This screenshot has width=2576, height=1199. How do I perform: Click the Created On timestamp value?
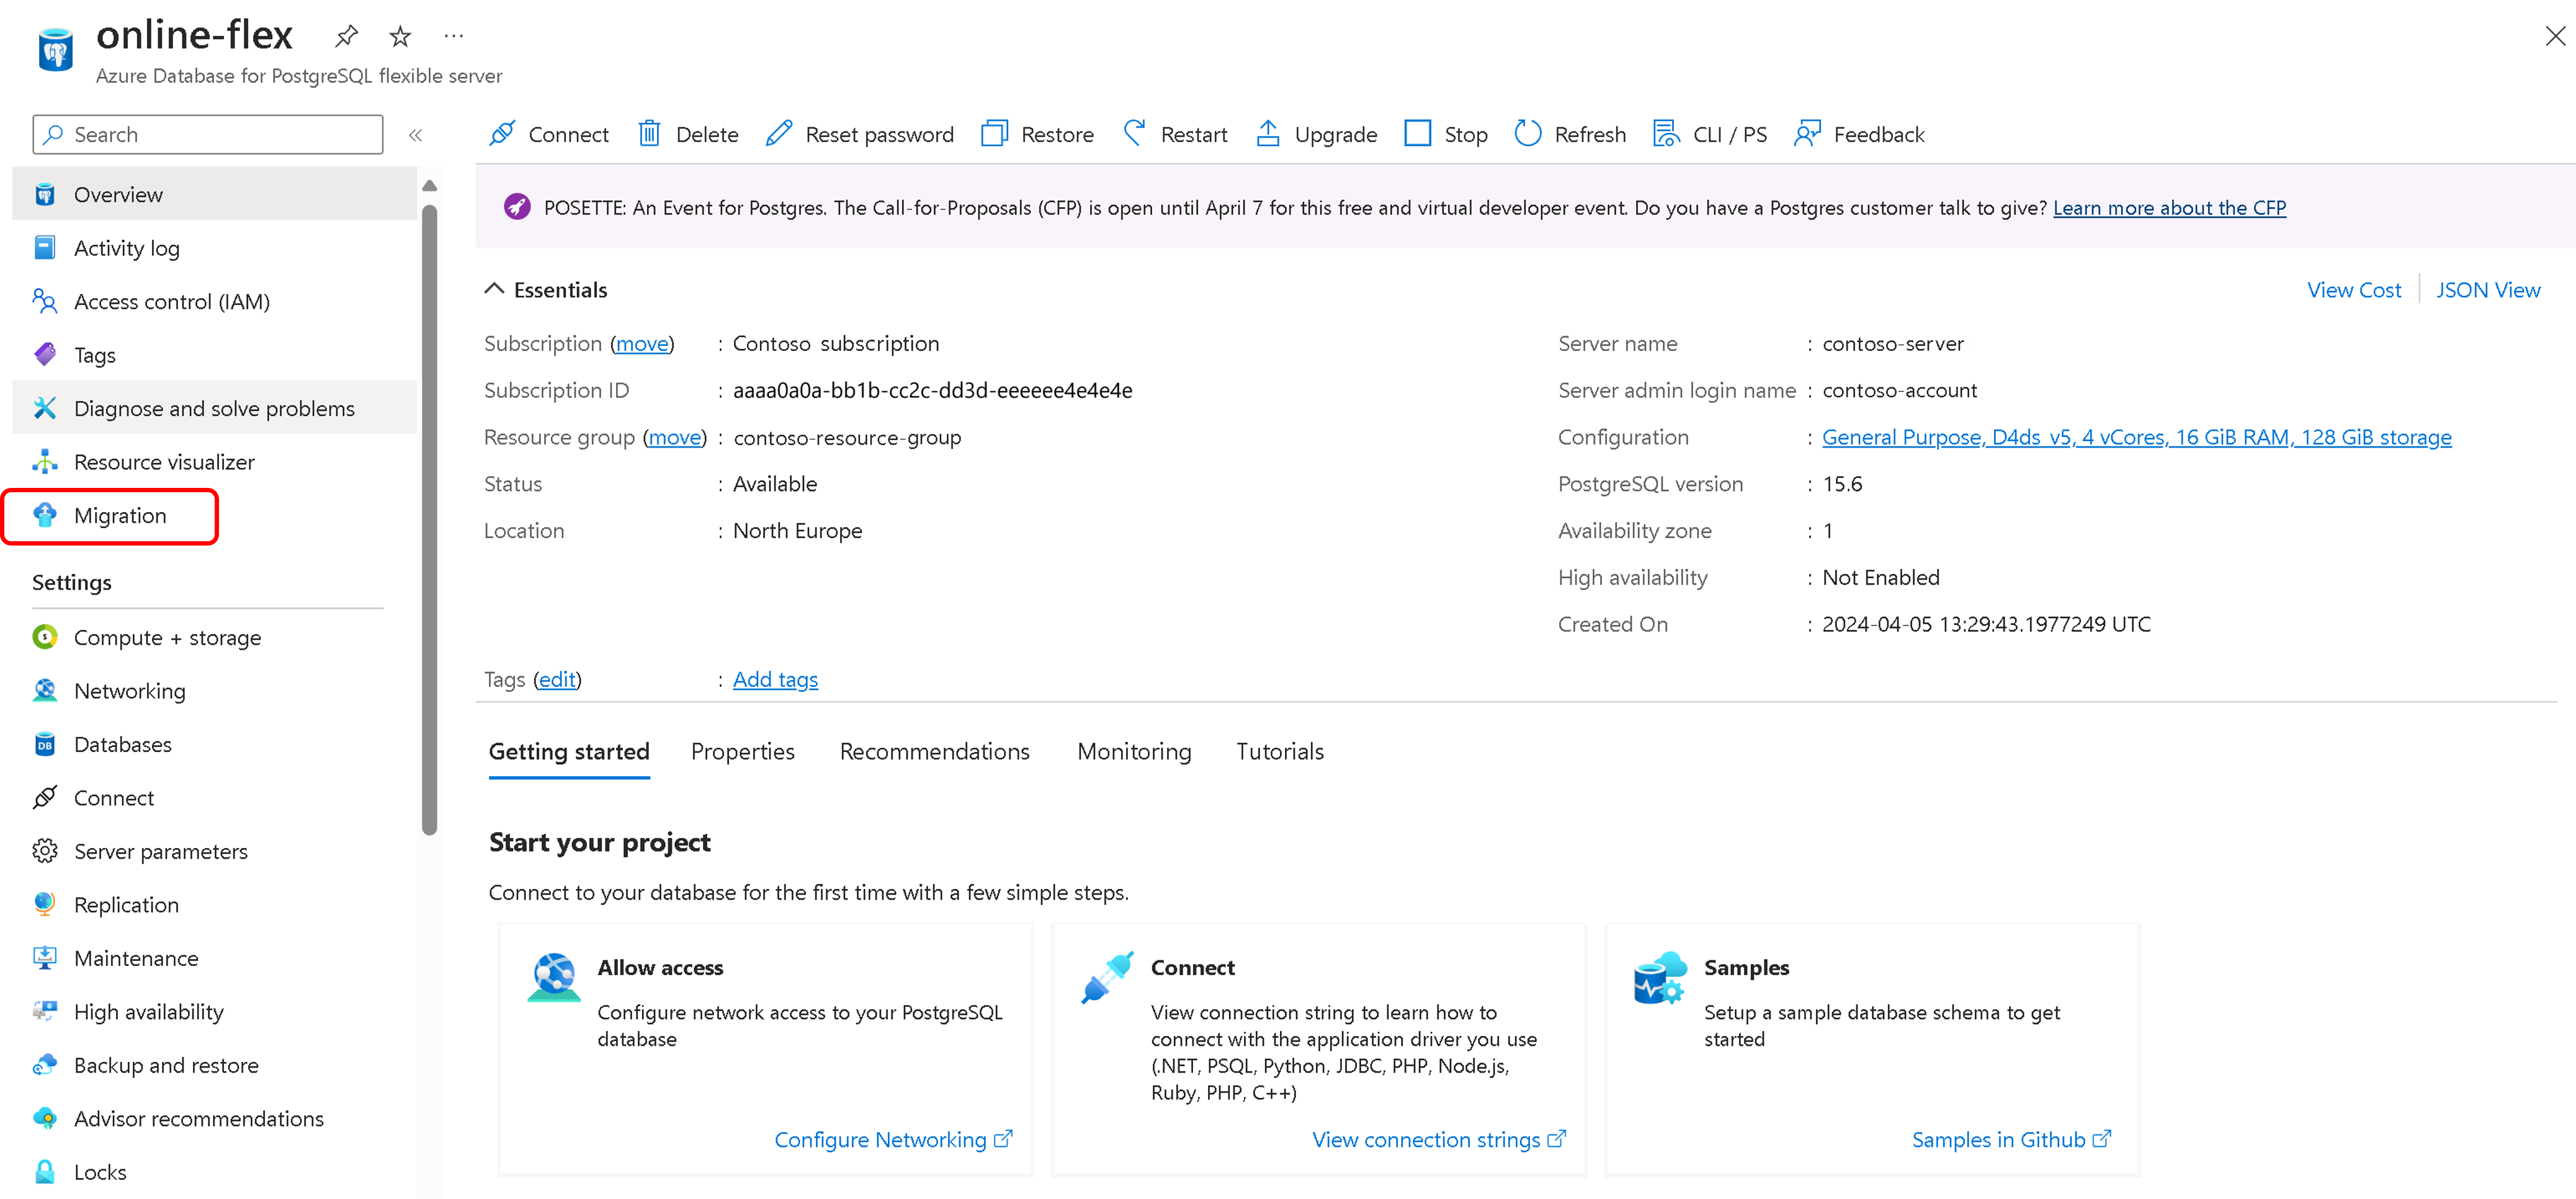[x=1986, y=624]
